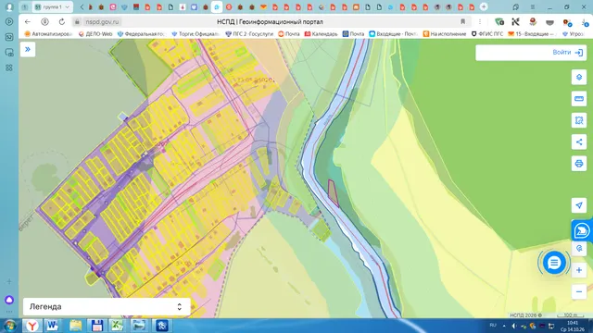
Task: Open the browser hamburger menu
Action: click(533, 6)
